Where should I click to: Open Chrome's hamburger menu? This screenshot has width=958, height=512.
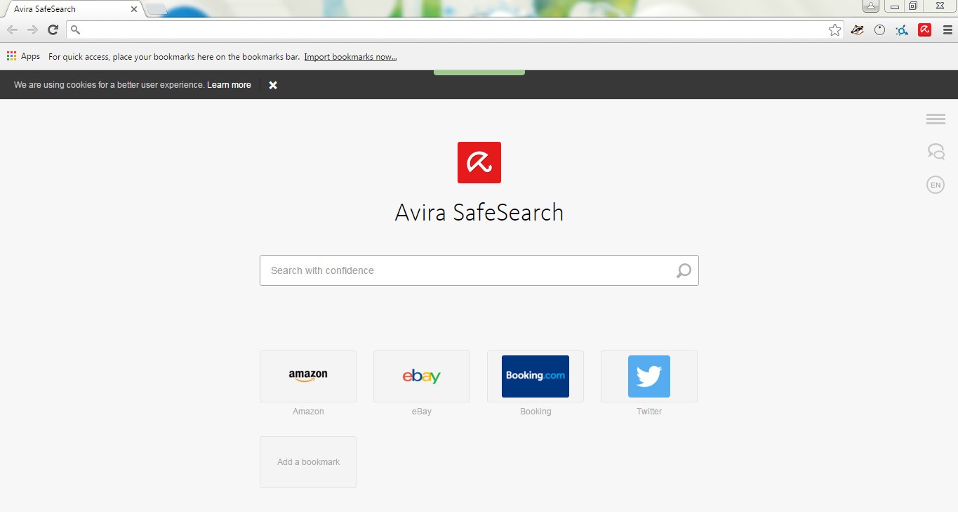point(947,29)
